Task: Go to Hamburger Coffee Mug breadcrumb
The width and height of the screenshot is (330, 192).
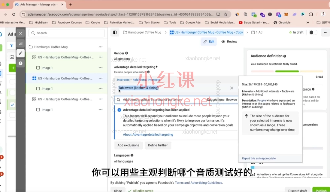Action: (x=142, y=32)
